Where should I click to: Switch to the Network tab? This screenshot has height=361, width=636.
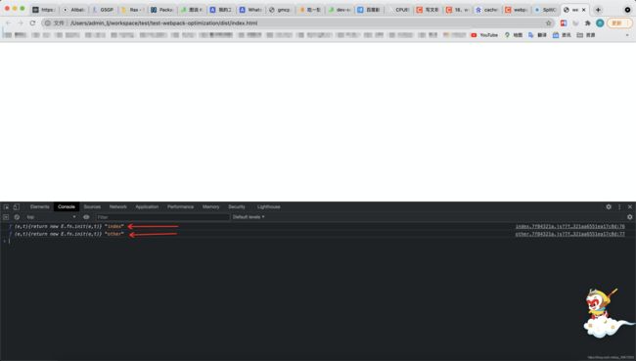pyautogui.click(x=118, y=206)
